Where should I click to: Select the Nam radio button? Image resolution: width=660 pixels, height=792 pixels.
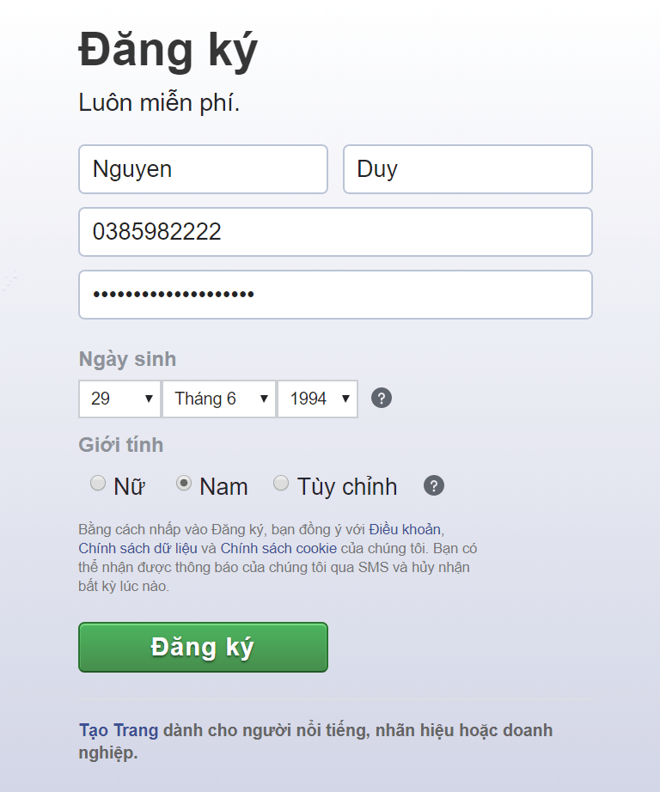(183, 483)
